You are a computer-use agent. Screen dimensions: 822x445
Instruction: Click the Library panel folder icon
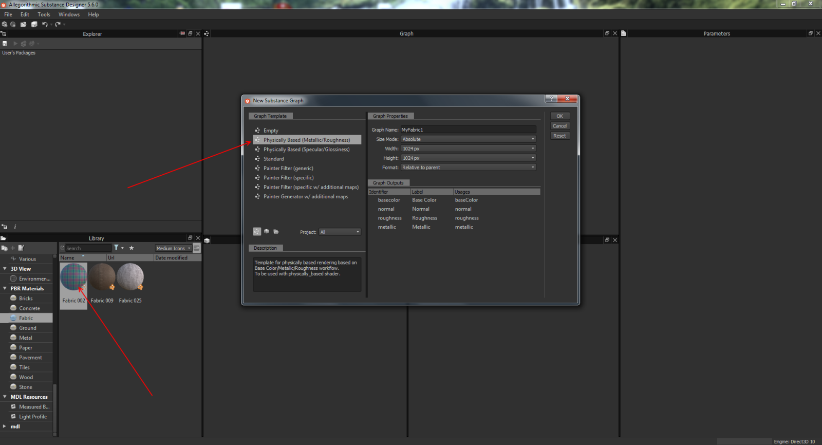pos(3,238)
